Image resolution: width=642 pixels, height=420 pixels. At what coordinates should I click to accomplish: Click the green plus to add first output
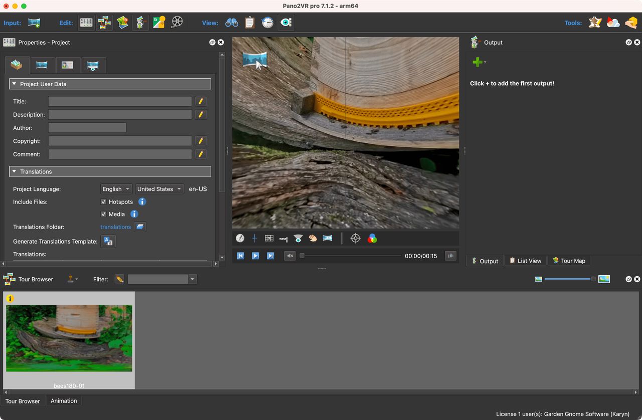pyautogui.click(x=477, y=62)
